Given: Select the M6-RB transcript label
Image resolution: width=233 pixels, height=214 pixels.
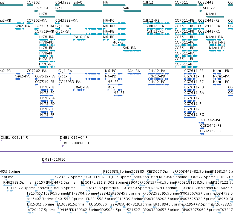Looking at the screenshot, I should point(118,42).
